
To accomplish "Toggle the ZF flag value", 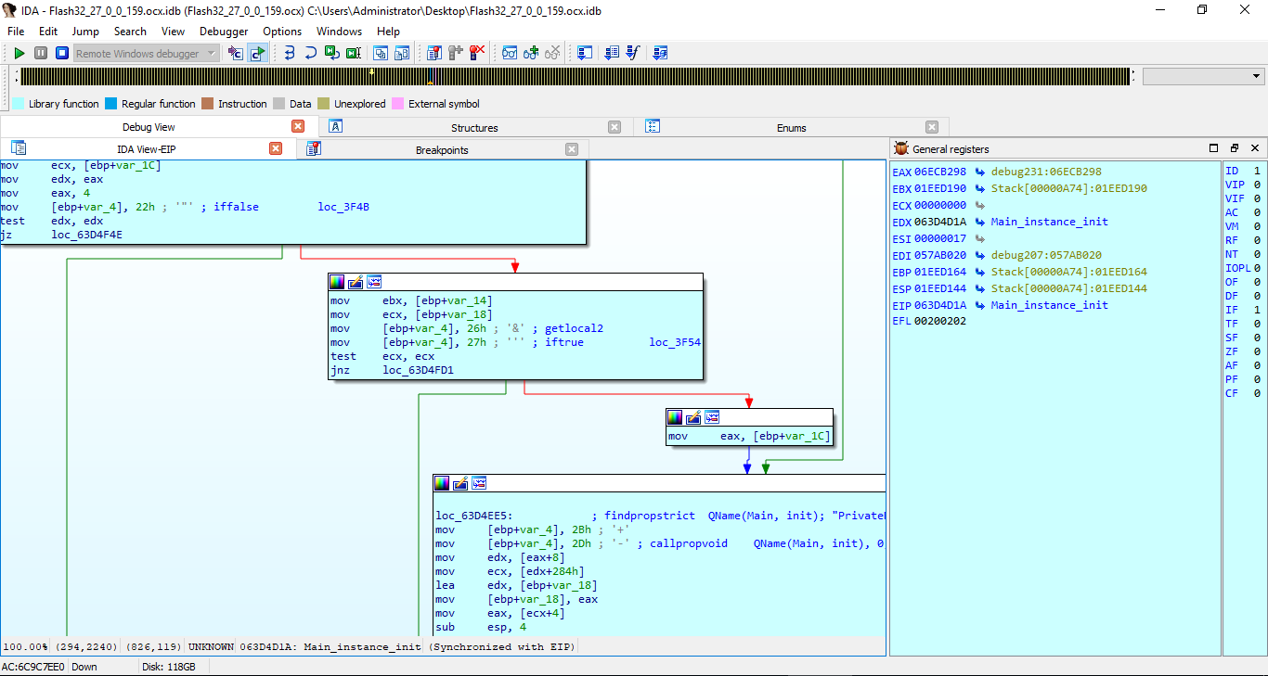I will (x=1257, y=352).
